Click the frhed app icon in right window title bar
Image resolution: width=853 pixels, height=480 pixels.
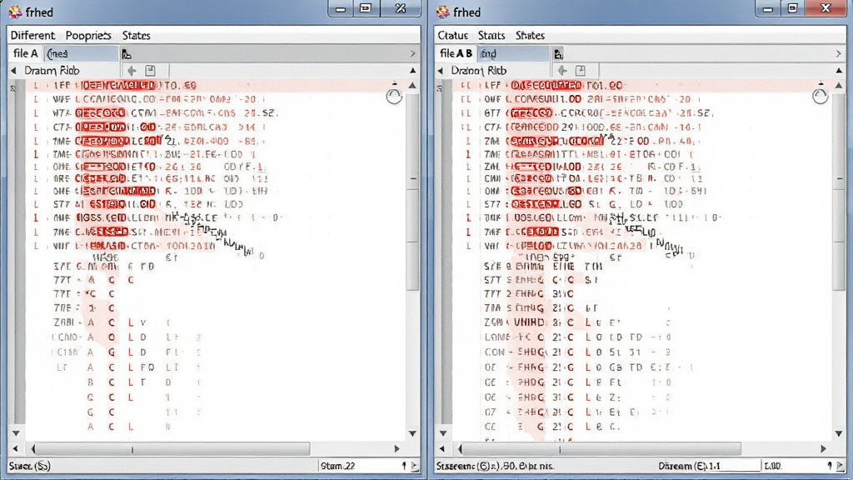coord(443,12)
